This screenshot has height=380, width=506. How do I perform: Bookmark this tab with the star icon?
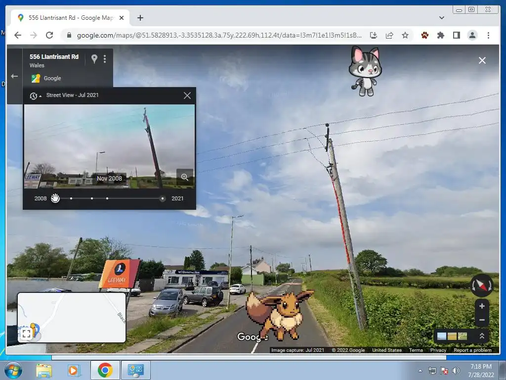click(405, 35)
